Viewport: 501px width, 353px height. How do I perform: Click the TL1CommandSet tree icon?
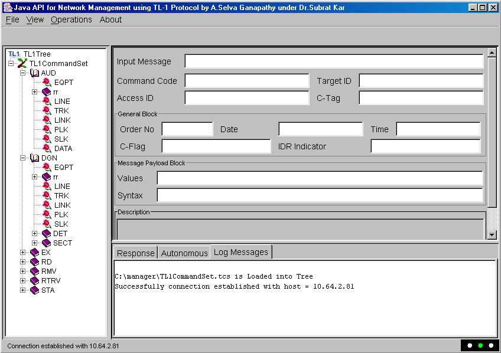pyautogui.click(x=22, y=63)
